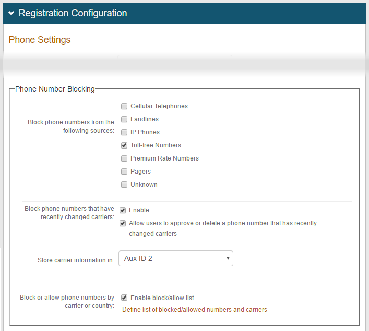Screen dimensions: 369x331
Task: Tick the IP Phones checkbox
Action: 124,132
